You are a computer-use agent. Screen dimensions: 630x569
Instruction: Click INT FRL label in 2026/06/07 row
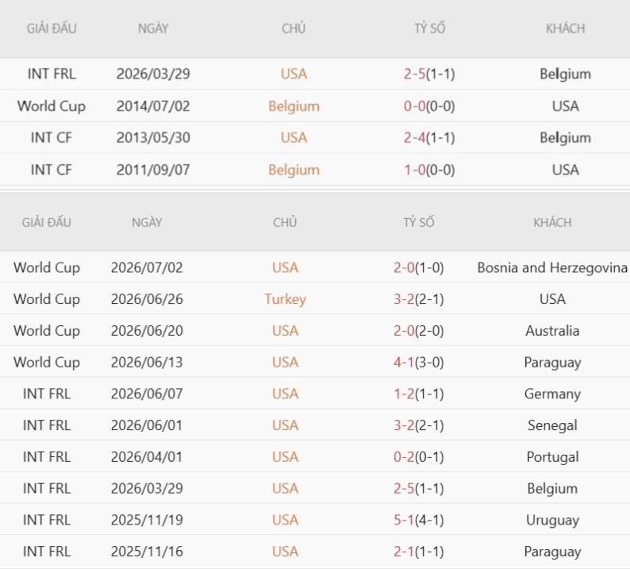[x=47, y=394]
